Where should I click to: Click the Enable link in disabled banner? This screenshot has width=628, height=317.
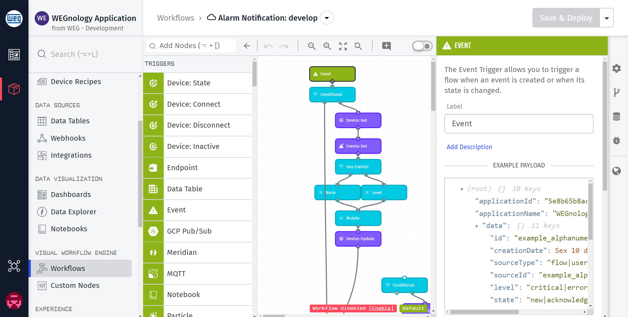(x=381, y=308)
